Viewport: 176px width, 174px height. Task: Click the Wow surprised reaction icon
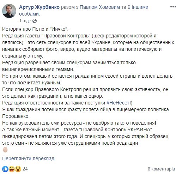[18, 169]
